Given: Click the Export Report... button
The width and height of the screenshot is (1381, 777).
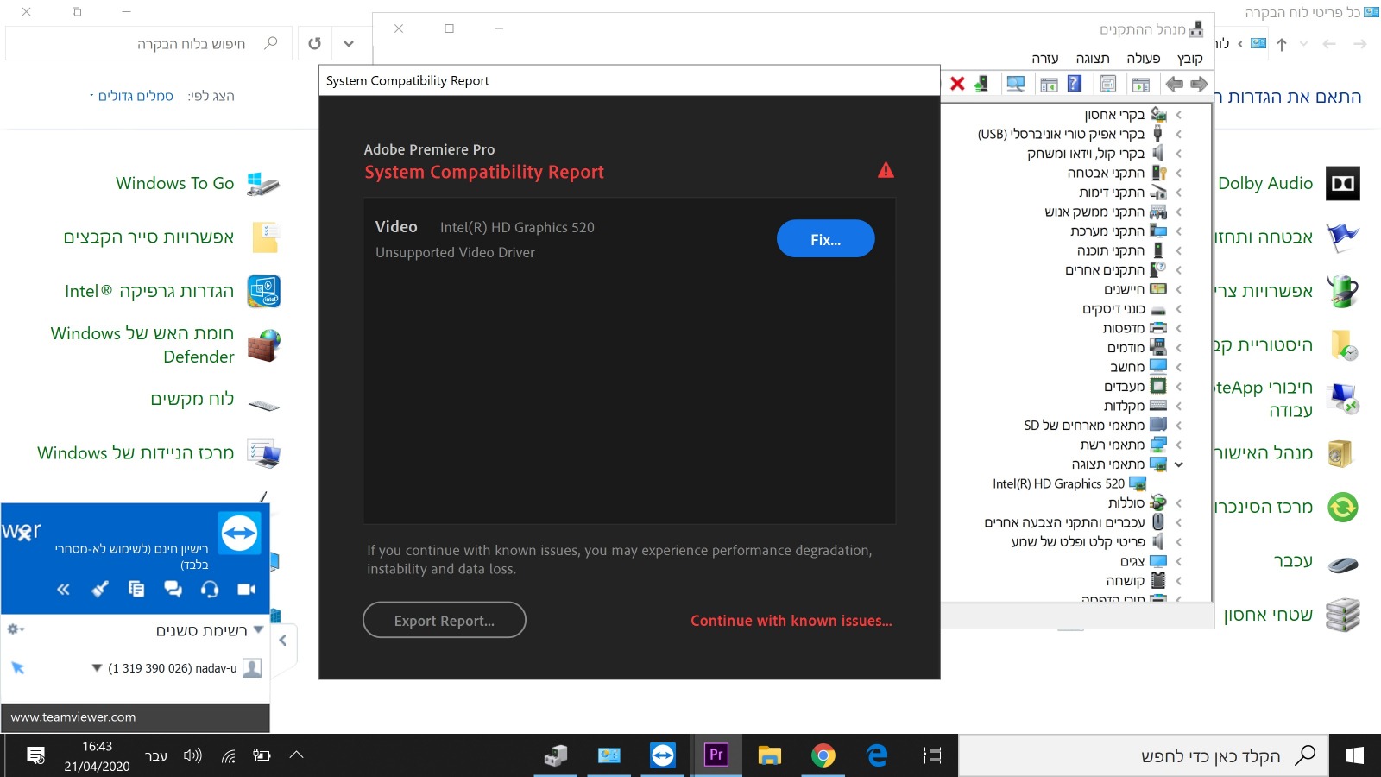Looking at the screenshot, I should (445, 620).
